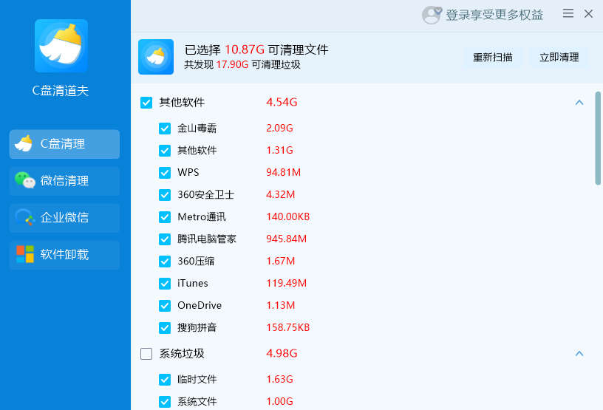Click the vertical scrollbar thumb

coord(598,138)
